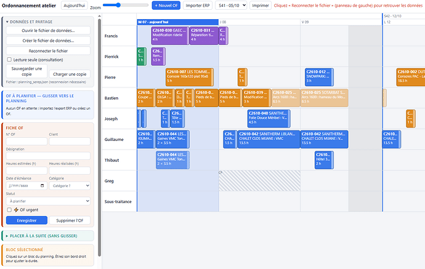Select Pierre block C2610-012 SNOWPARK
Screen dimensions: 425x269
click(x=319, y=77)
